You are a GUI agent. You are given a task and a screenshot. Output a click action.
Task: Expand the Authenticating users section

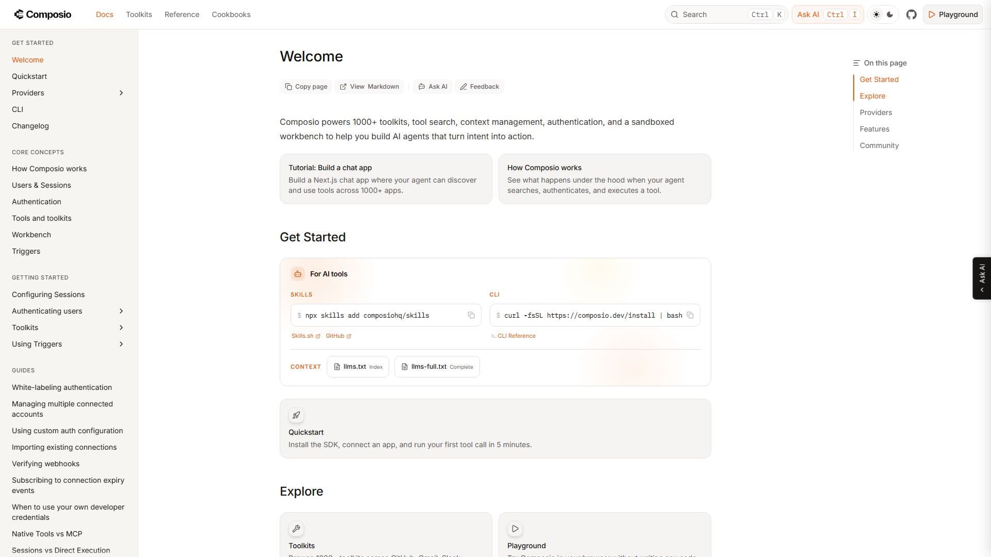pos(121,311)
